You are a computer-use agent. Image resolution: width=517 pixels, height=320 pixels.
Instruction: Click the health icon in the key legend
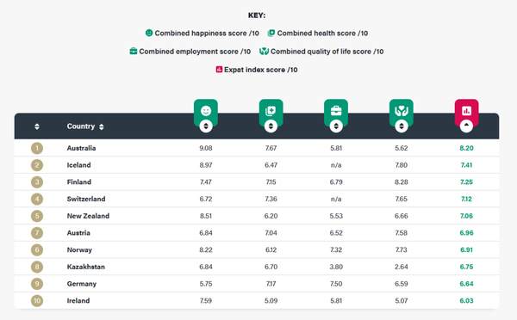271,33
